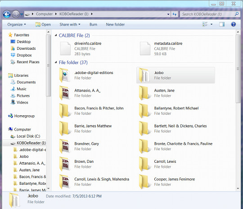Open the change view dropdown arrow
Viewport: 243px width, 209px height.
[211, 24]
